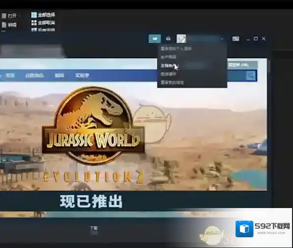Open first category tab in store navigation bar

(10, 75)
